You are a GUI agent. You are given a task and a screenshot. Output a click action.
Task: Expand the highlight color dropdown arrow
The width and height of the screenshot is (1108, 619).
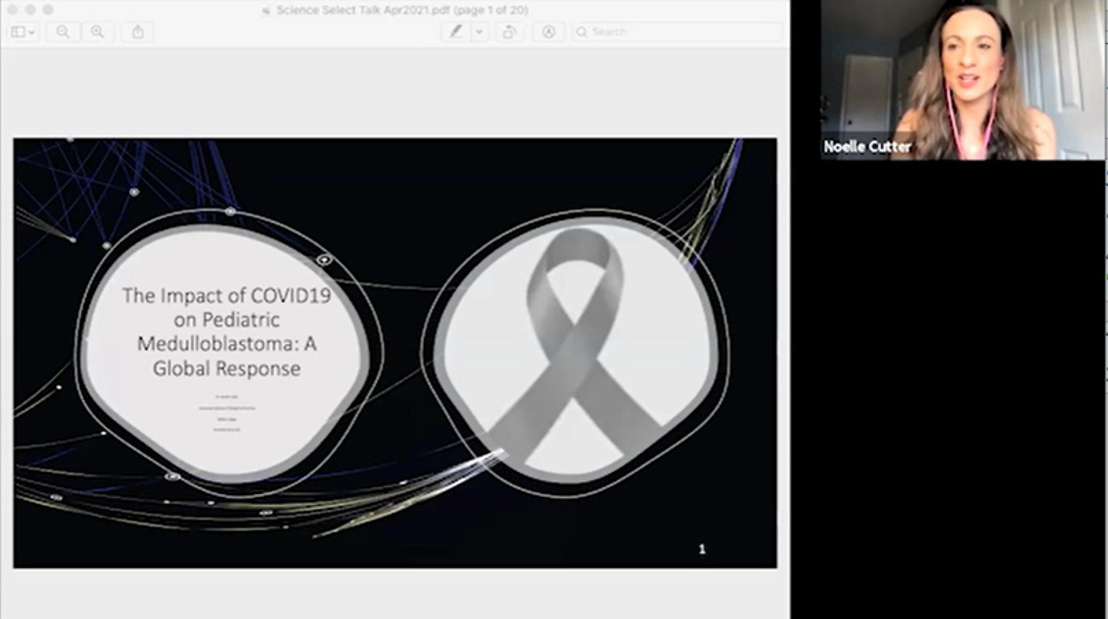pos(480,32)
